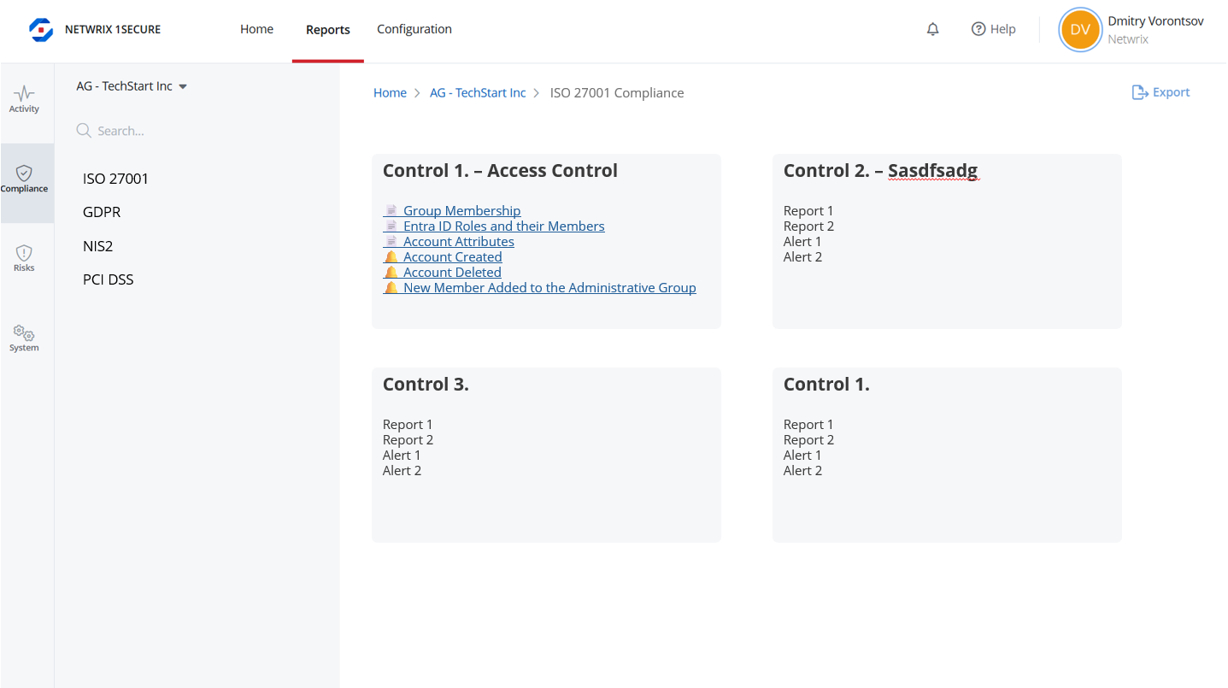This screenshot has height=688, width=1228.
Task: Click the notifications bell icon
Action: (x=932, y=29)
